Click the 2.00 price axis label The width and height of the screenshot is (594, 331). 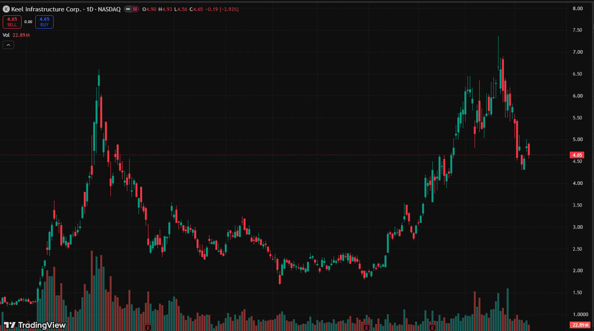pos(578,271)
